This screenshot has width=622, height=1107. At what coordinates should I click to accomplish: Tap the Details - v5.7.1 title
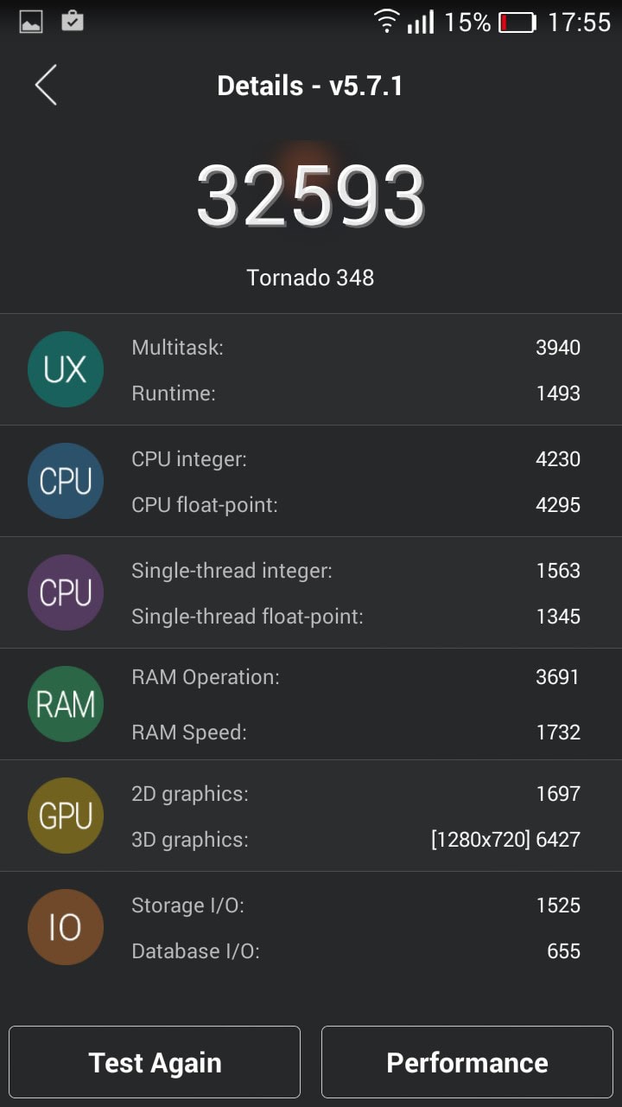point(310,86)
